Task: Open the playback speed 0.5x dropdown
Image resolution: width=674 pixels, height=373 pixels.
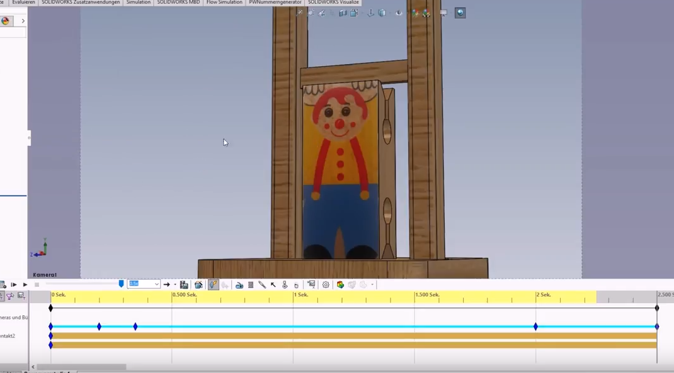Action: coord(156,284)
